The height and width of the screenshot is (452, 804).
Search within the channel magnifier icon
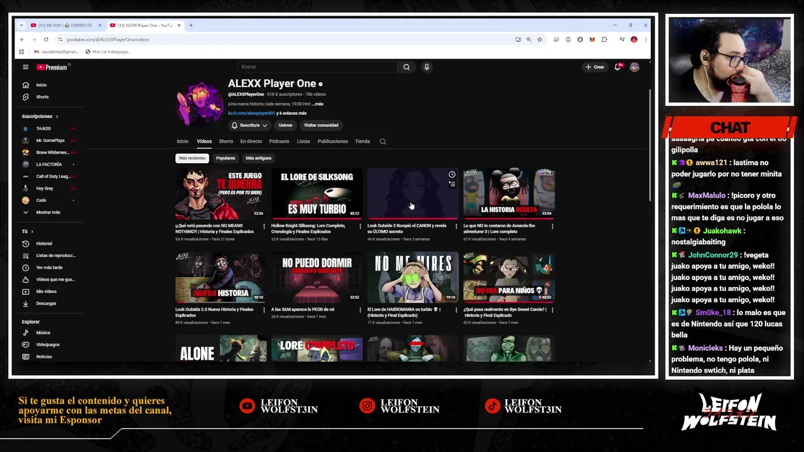click(383, 141)
